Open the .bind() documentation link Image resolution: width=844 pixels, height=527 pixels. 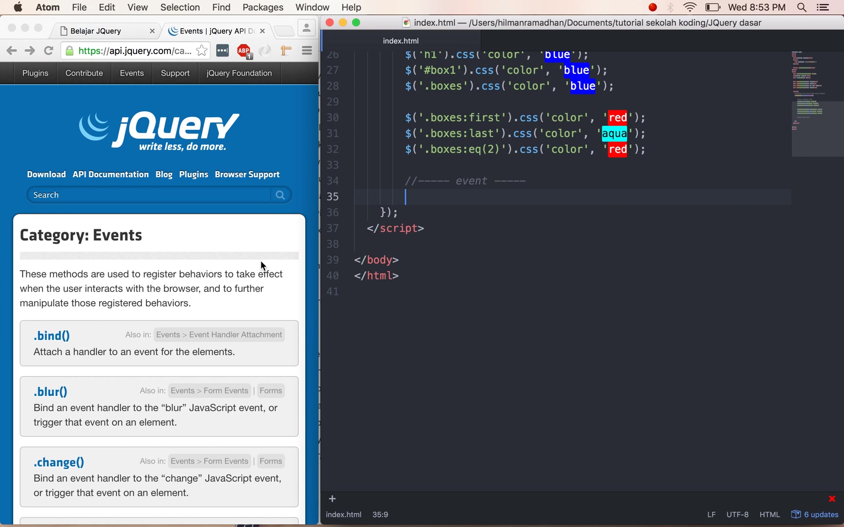pos(52,336)
